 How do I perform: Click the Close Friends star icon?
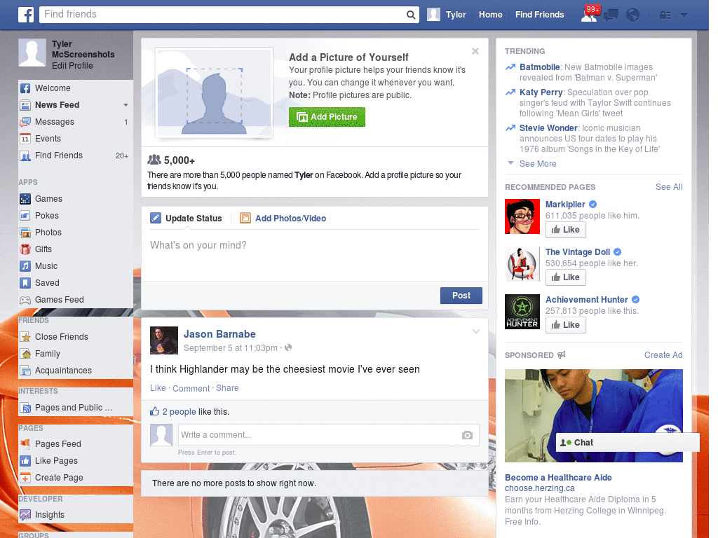click(x=25, y=337)
